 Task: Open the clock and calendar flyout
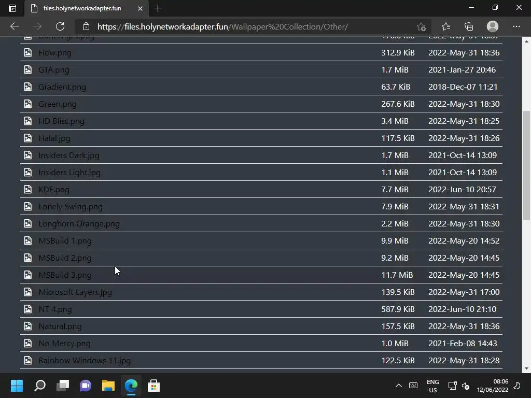(493, 386)
